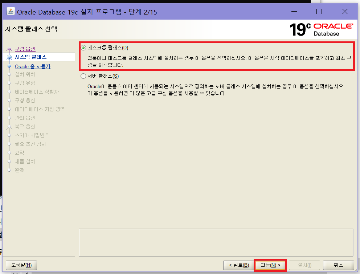This screenshot has width=360, height=274.
Task: Go to 구성 옵션 step link
Action: [25, 49]
